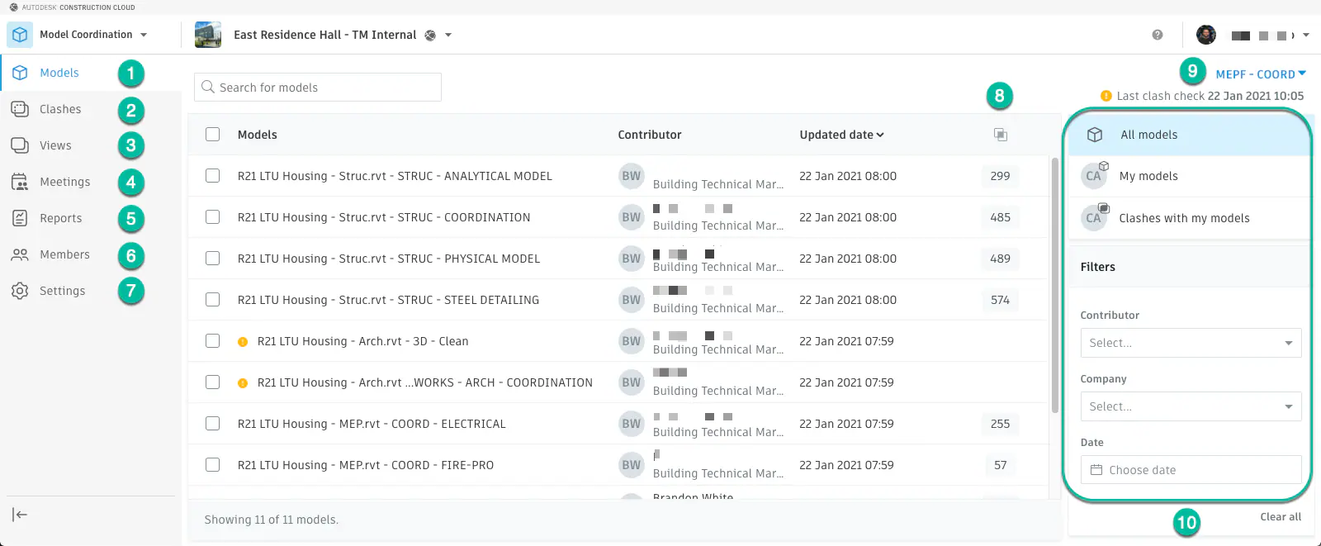Click the Clashes icon in sidebar

point(20,109)
